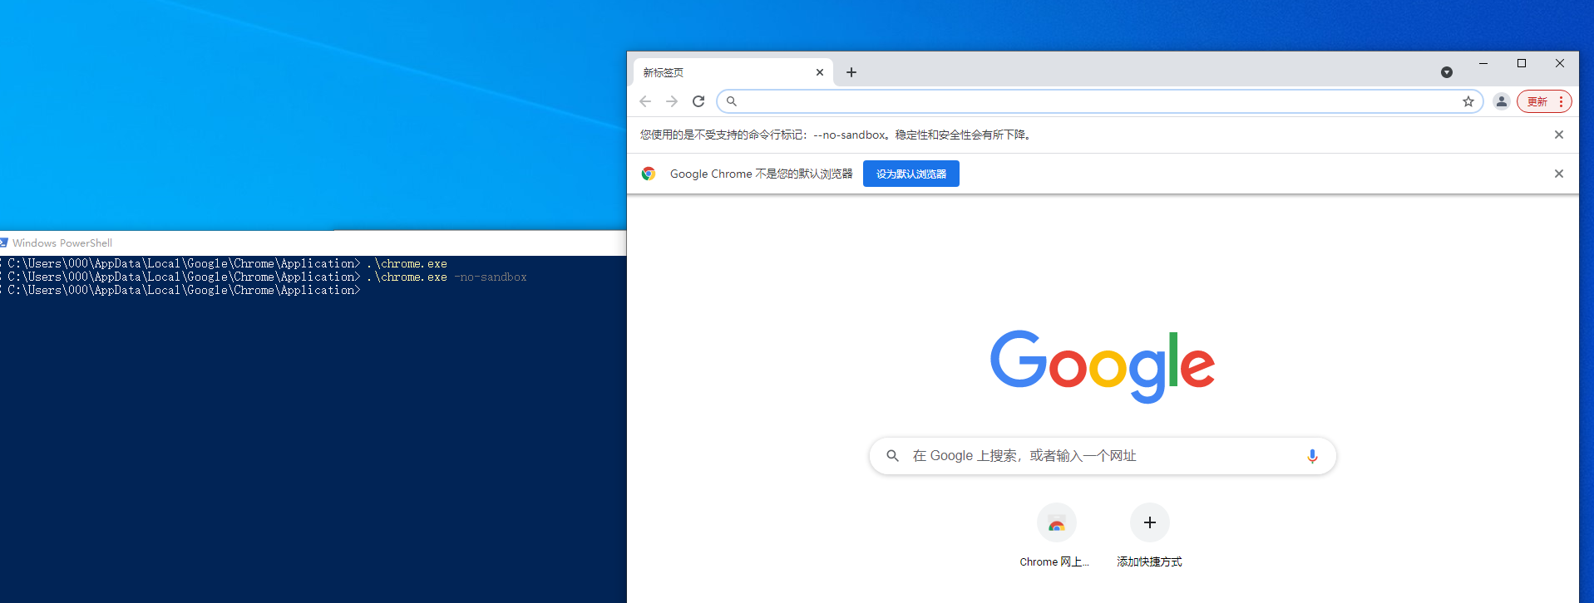The image size is (1594, 603).
Task: Start voice search with the microphone icon
Action: click(1312, 456)
